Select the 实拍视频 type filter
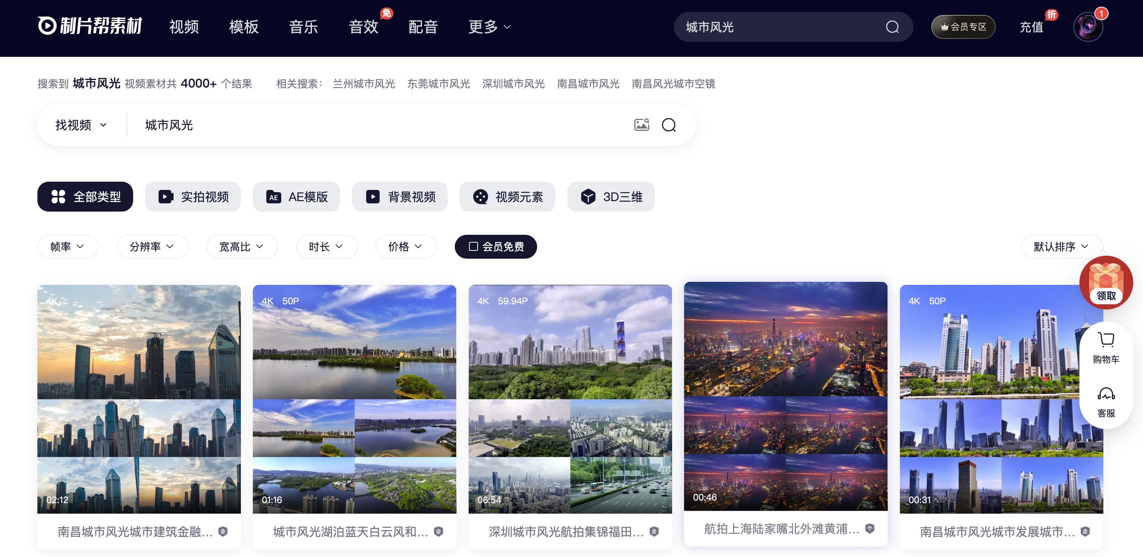The width and height of the screenshot is (1143, 557). [x=193, y=197]
